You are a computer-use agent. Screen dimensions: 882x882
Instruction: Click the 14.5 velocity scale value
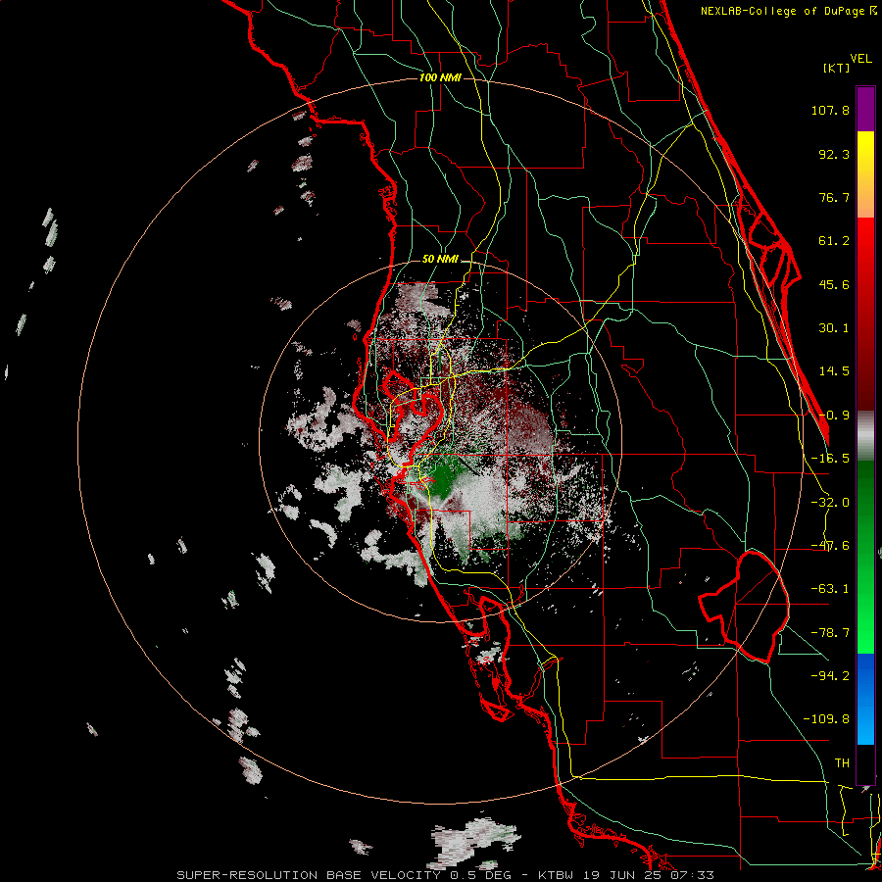[834, 371]
